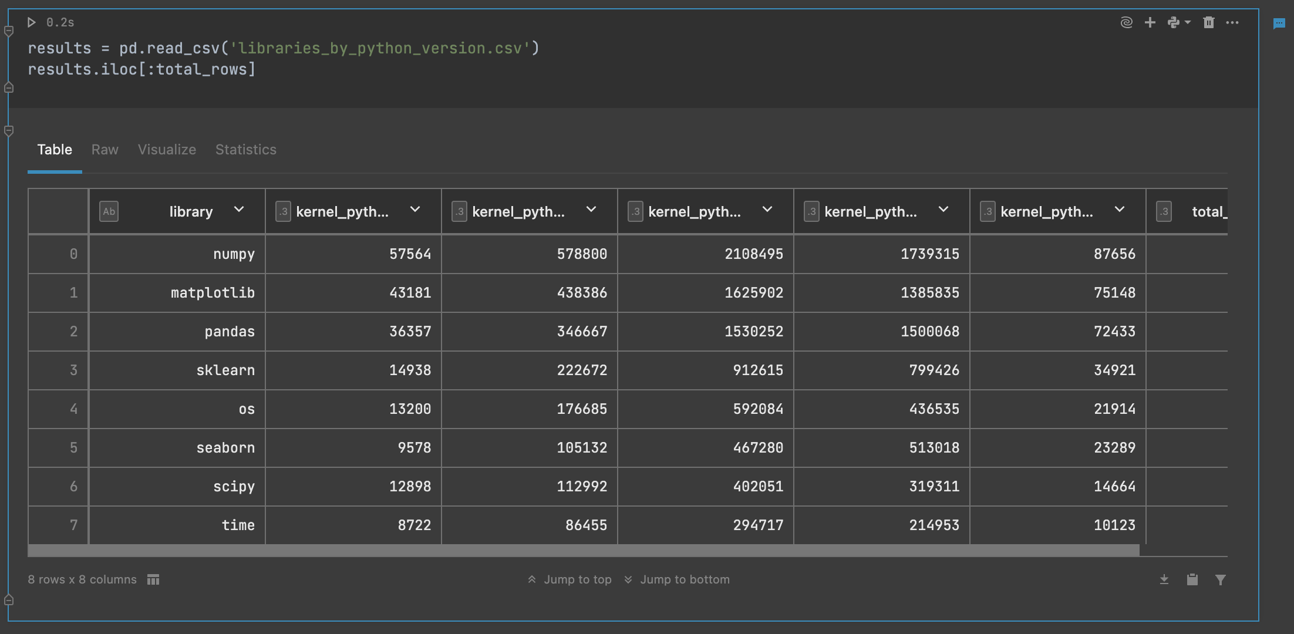Click the AI assistant spiral icon

click(1125, 22)
